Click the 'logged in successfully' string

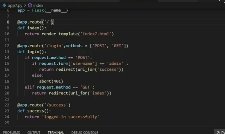[x=71, y=117]
